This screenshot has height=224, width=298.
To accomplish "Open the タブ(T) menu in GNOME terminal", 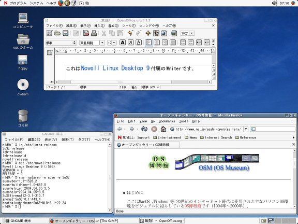I will [84, 139].
